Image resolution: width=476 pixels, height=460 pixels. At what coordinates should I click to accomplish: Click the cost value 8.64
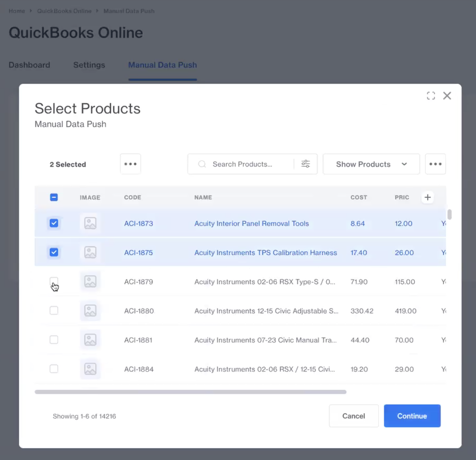point(357,223)
